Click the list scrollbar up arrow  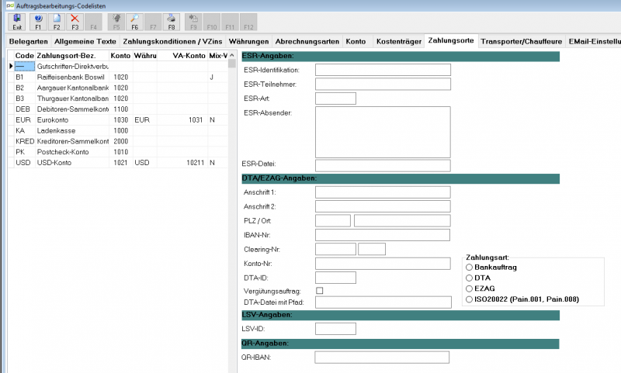click(x=232, y=55)
